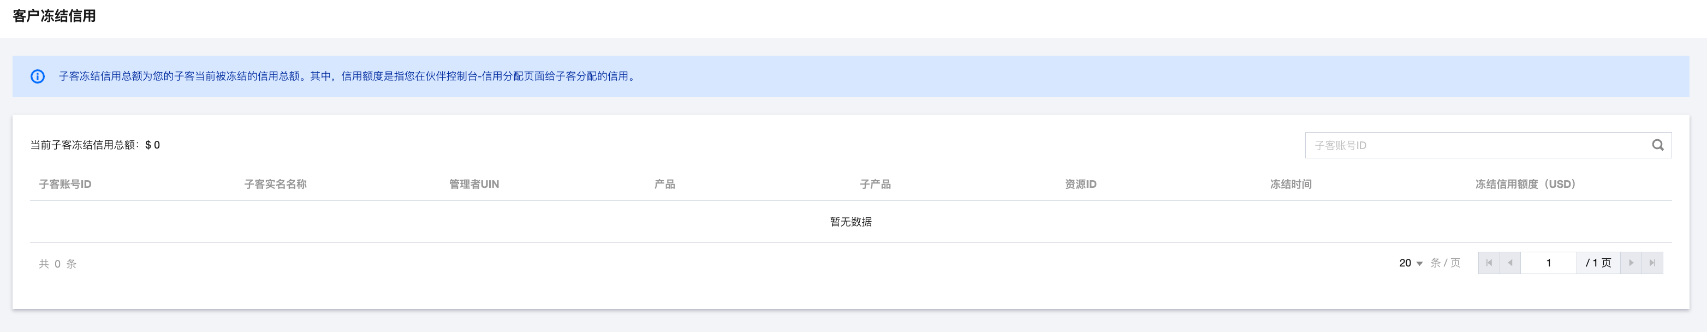The height and width of the screenshot is (332, 1707).
Task: Click the 冻结信用额度（USD）column header
Action: coord(1525,184)
